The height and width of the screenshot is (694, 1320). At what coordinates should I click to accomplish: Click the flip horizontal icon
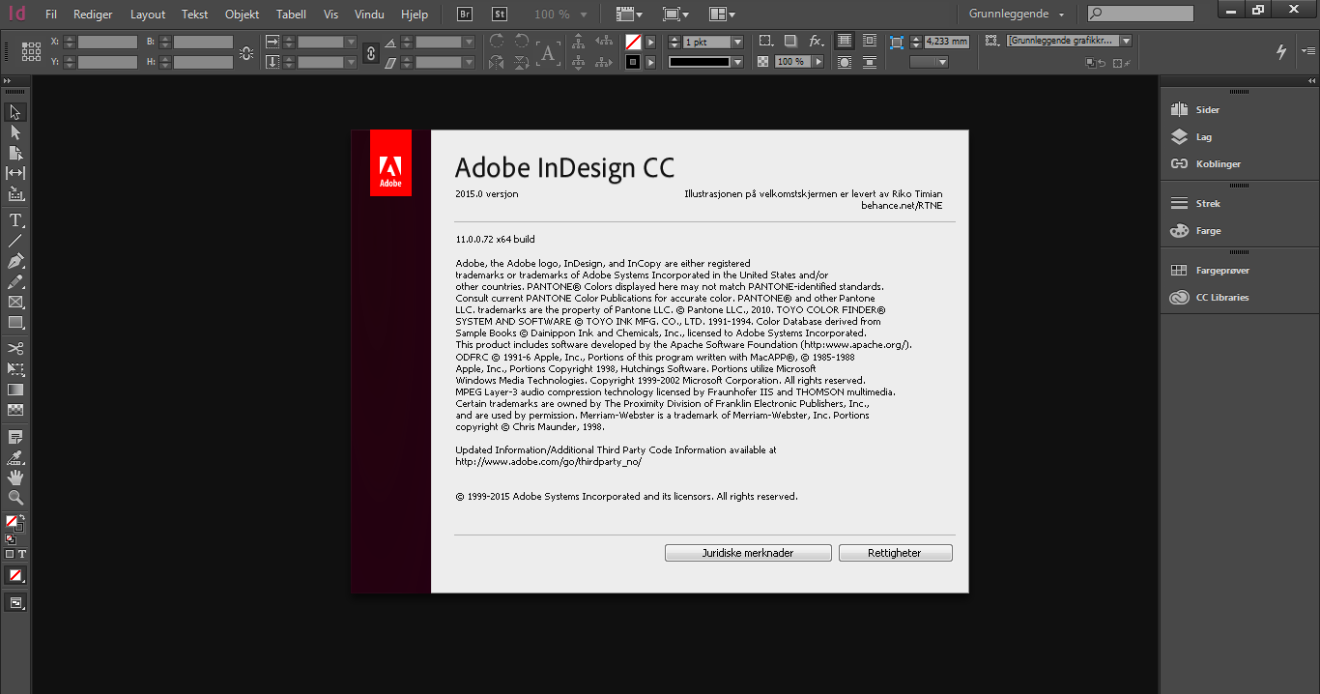[x=496, y=63]
